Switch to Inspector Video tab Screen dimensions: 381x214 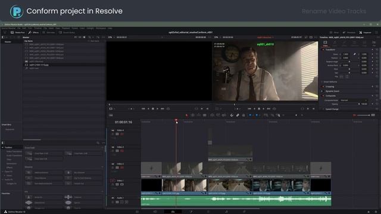pyautogui.click(x=325, y=43)
